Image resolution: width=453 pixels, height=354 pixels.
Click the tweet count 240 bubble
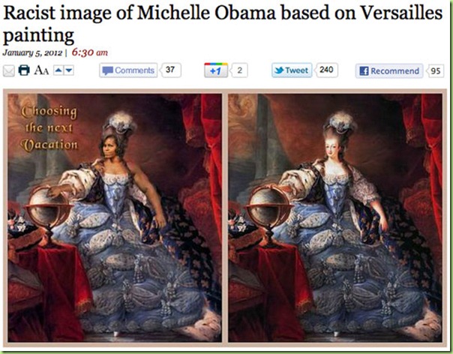pos(326,70)
